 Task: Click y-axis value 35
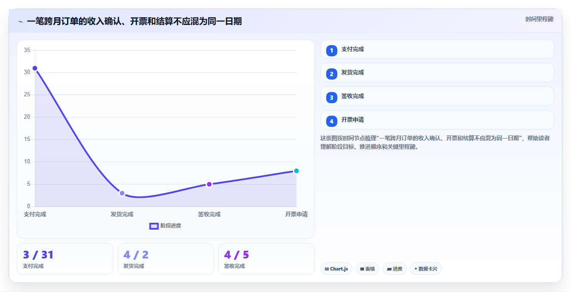click(x=27, y=50)
